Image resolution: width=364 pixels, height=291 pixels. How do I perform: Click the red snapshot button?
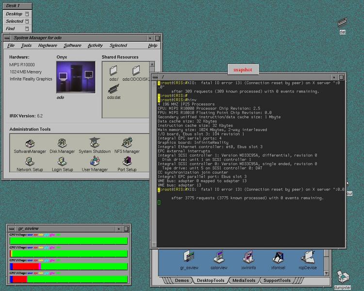point(243,70)
